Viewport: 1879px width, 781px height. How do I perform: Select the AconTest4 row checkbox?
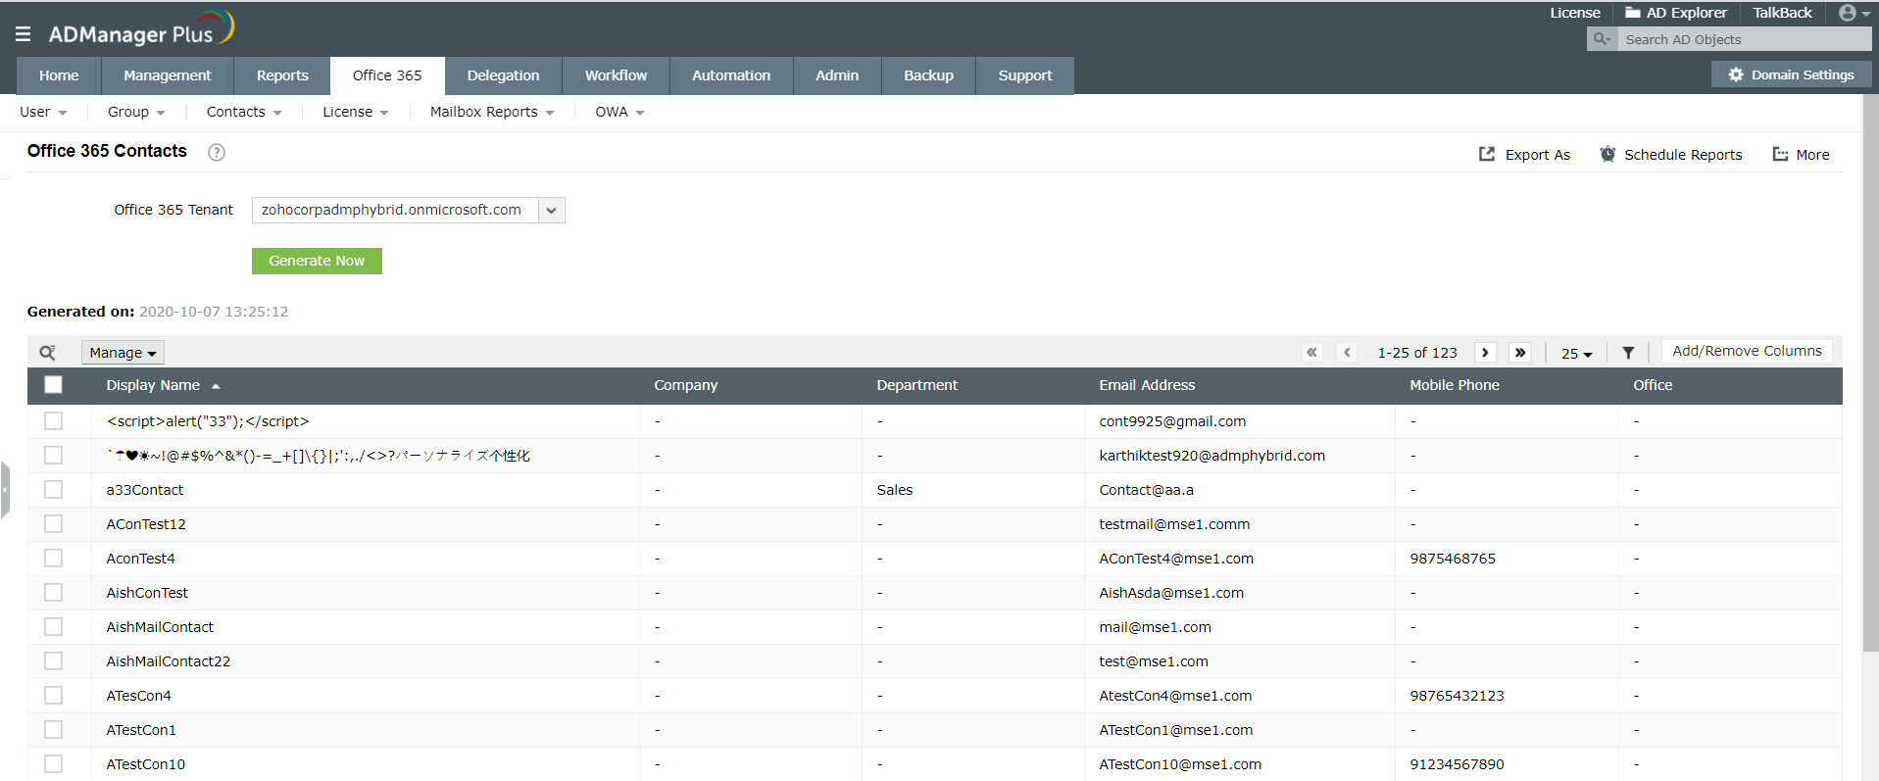[x=53, y=559]
